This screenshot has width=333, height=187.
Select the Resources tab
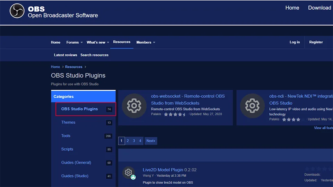tap(122, 42)
